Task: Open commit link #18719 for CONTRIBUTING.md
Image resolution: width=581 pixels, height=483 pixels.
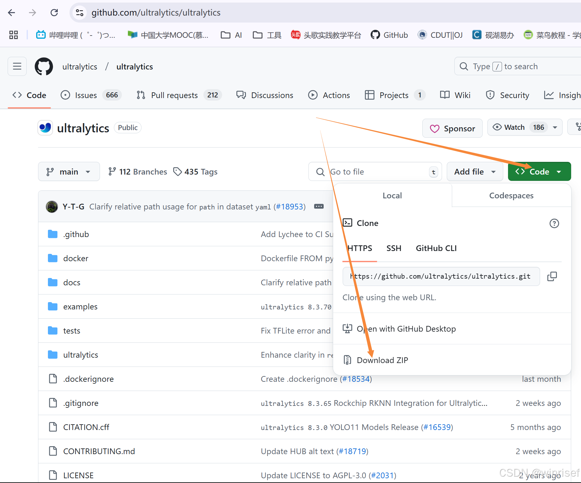Action: [x=352, y=451]
